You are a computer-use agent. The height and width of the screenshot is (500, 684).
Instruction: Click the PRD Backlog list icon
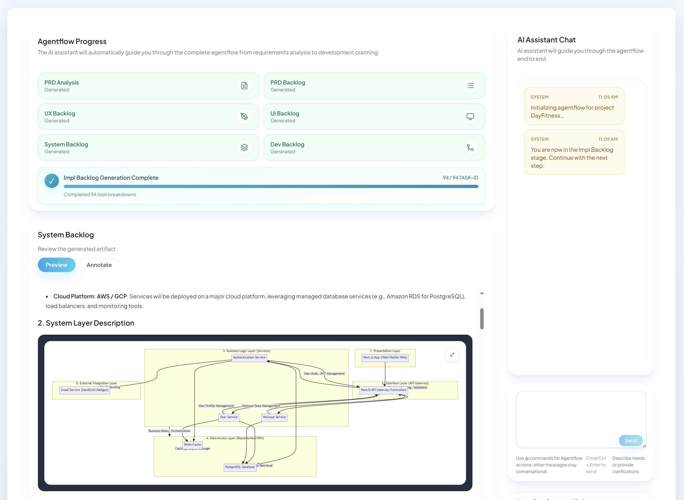[x=470, y=86]
